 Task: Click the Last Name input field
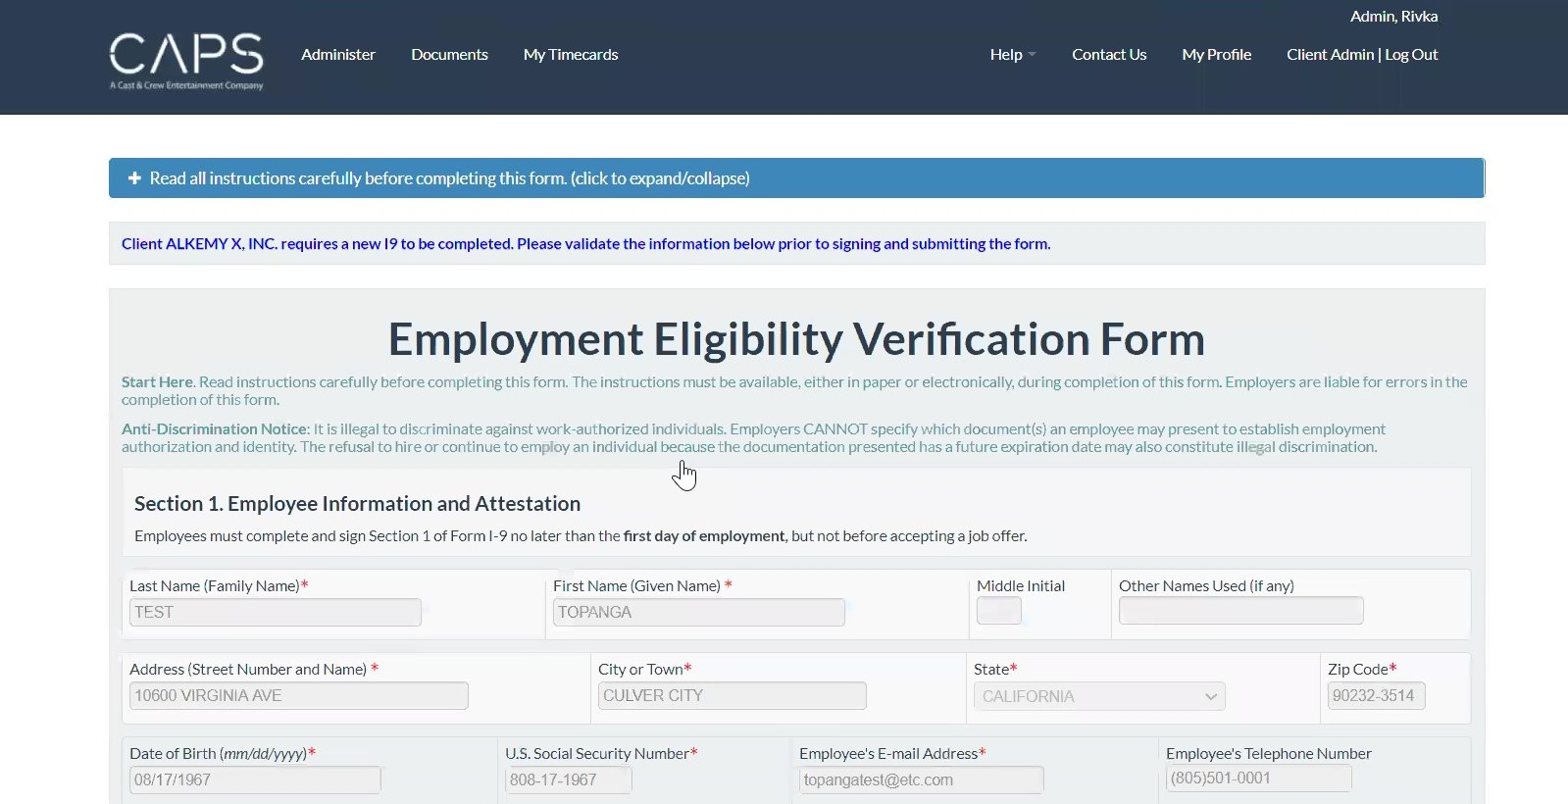276,613
